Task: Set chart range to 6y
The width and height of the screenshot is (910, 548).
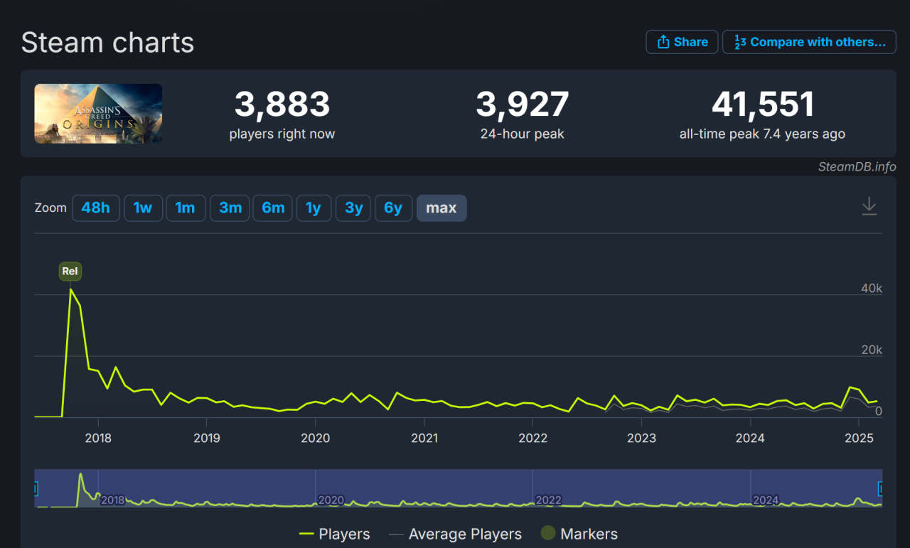Action: click(393, 208)
